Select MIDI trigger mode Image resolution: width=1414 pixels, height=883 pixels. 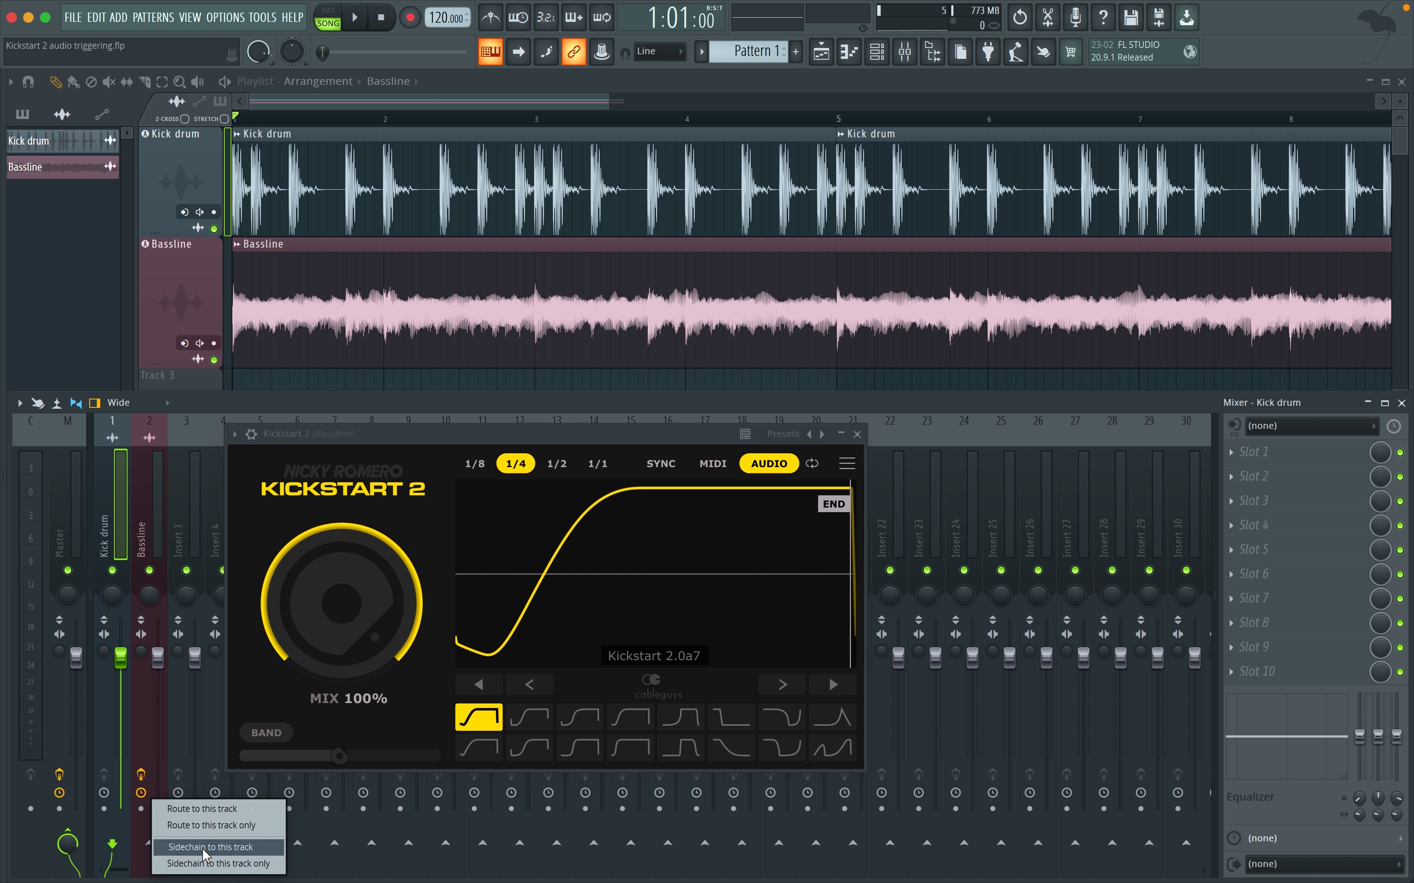pos(713,464)
